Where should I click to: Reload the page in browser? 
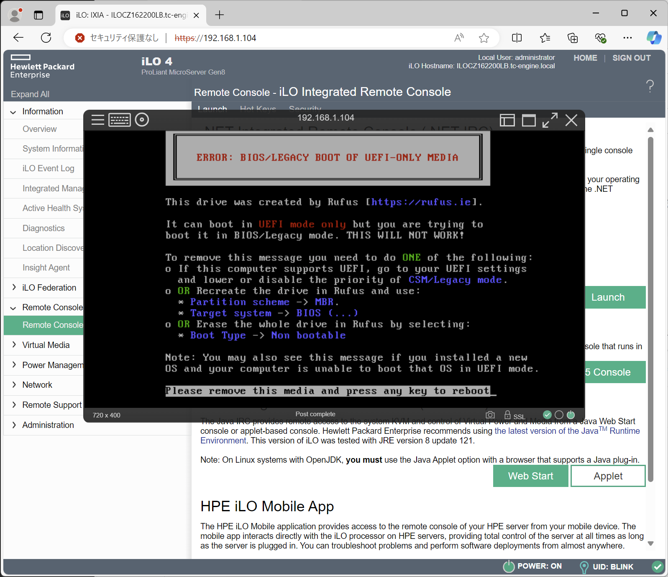coord(46,38)
